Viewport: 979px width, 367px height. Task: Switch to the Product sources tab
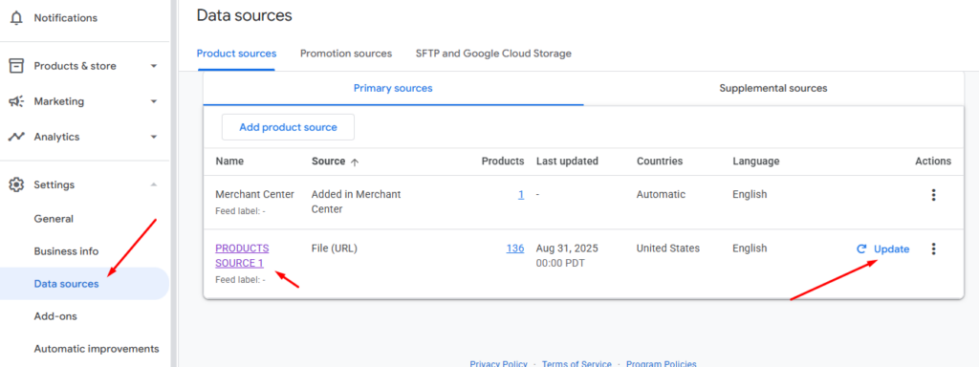click(236, 54)
